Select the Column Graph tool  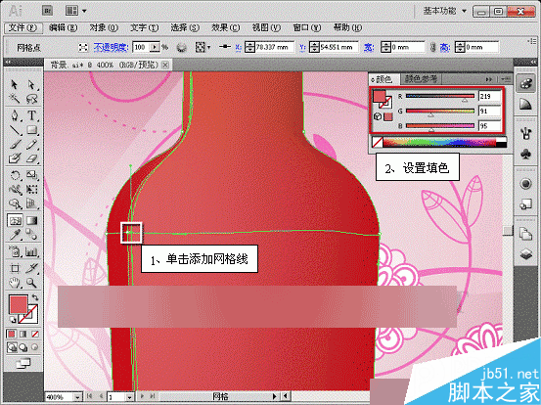pyautogui.click(x=31, y=252)
